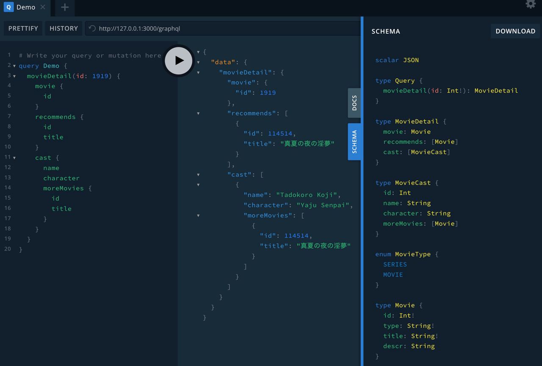542x366 pixels.
Task: Click 'moreMovies {' in the query editor
Action: click(x=67, y=188)
